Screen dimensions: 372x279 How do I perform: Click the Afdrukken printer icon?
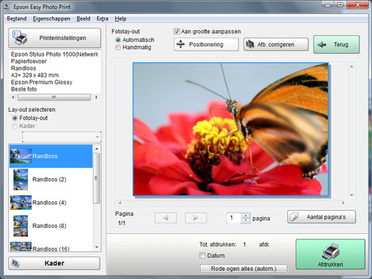click(x=331, y=252)
